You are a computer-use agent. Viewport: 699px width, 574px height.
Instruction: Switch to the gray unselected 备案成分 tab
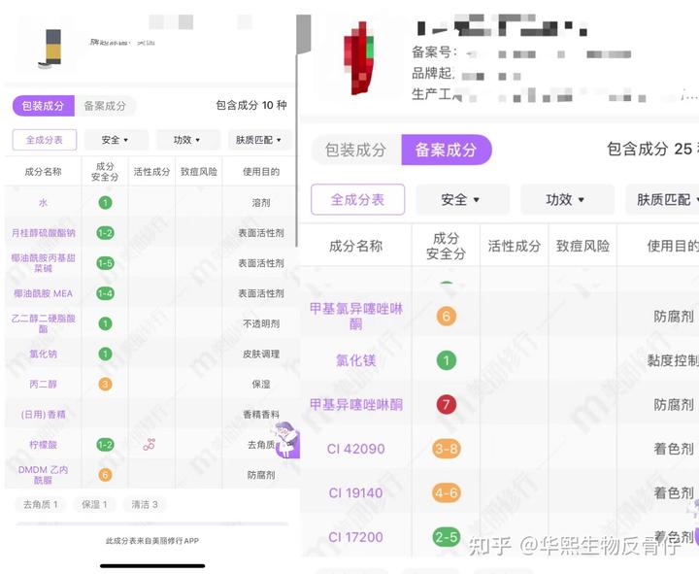coord(104,106)
